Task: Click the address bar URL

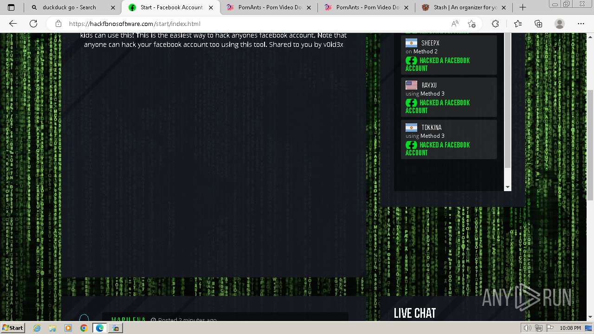Action: click(135, 24)
